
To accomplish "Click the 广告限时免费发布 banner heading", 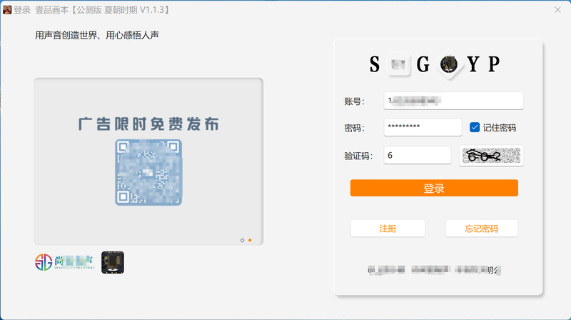I will (x=148, y=124).
